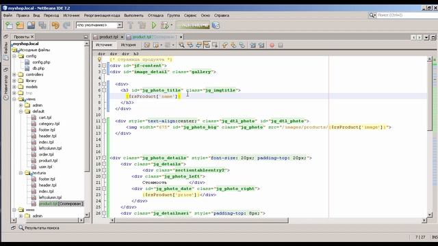Click the Clean and Build icon
438x246 pixels.
142,25
